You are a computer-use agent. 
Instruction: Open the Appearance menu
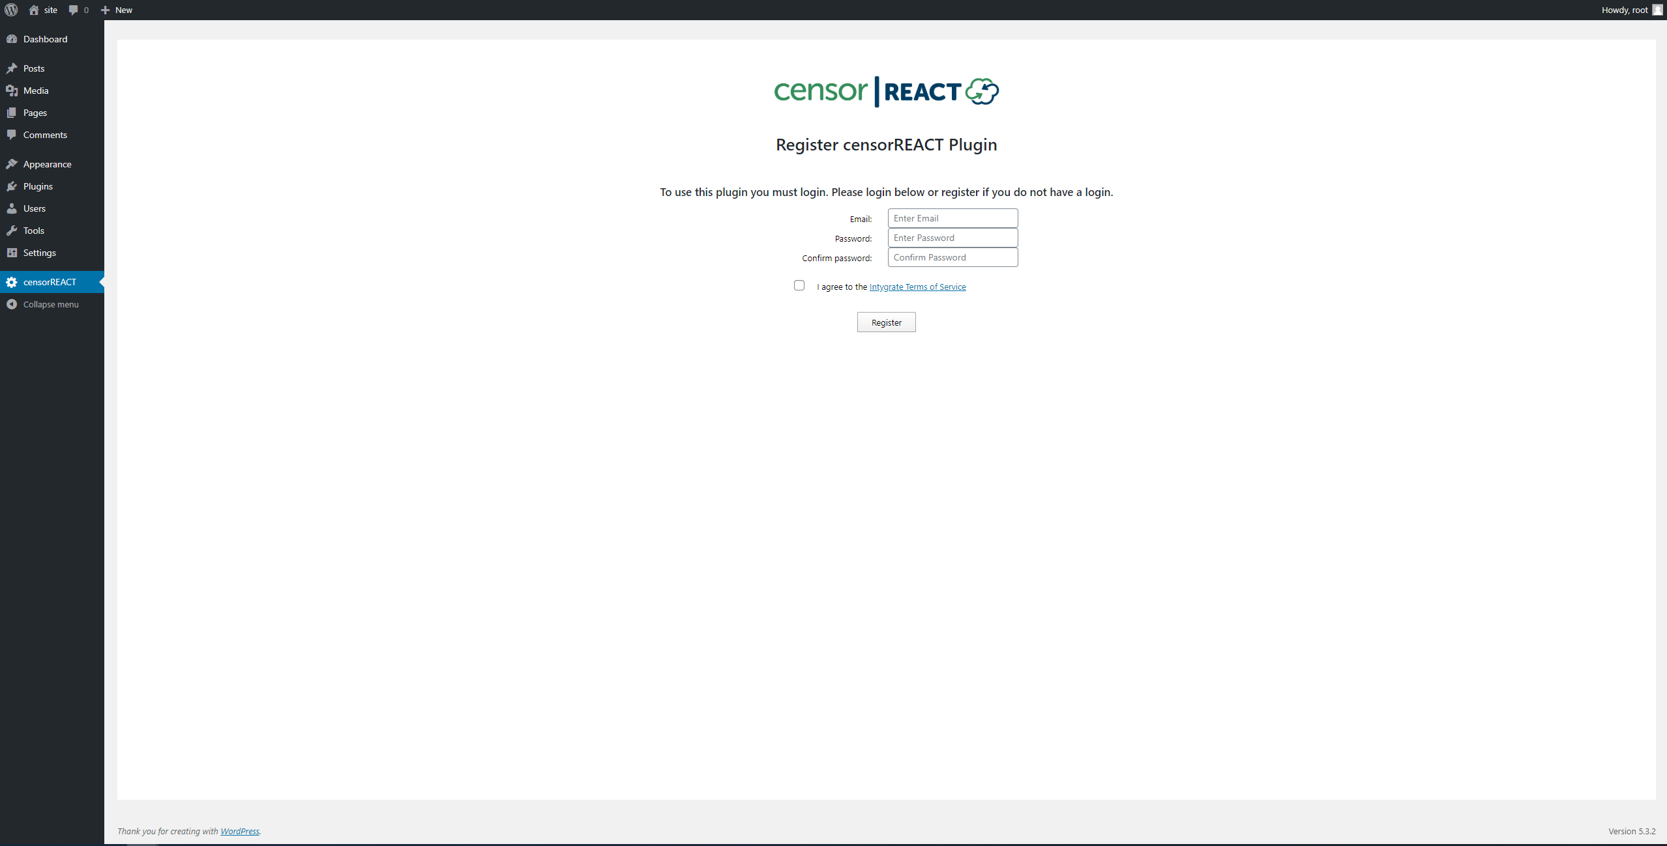pyautogui.click(x=47, y=164)
